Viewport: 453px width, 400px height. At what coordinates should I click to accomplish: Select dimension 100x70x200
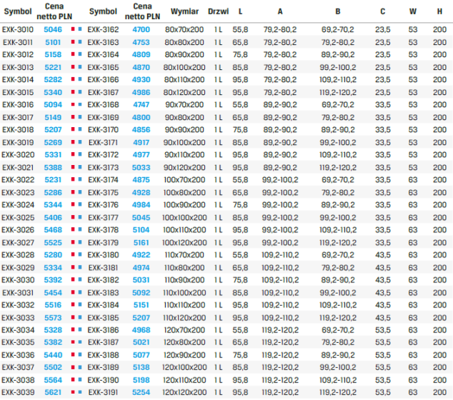point(184,179)
